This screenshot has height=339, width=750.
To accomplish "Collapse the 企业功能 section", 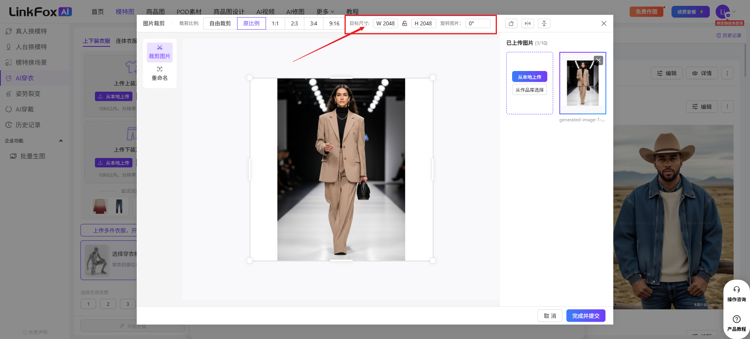I will (x=61, y=141).
